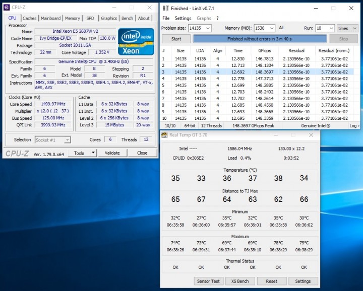Close the LinX window
363x291 pixels.
pos(351,9)
